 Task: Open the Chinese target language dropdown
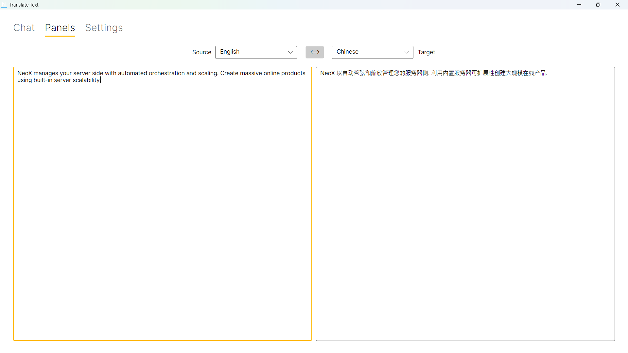[372, 52]
